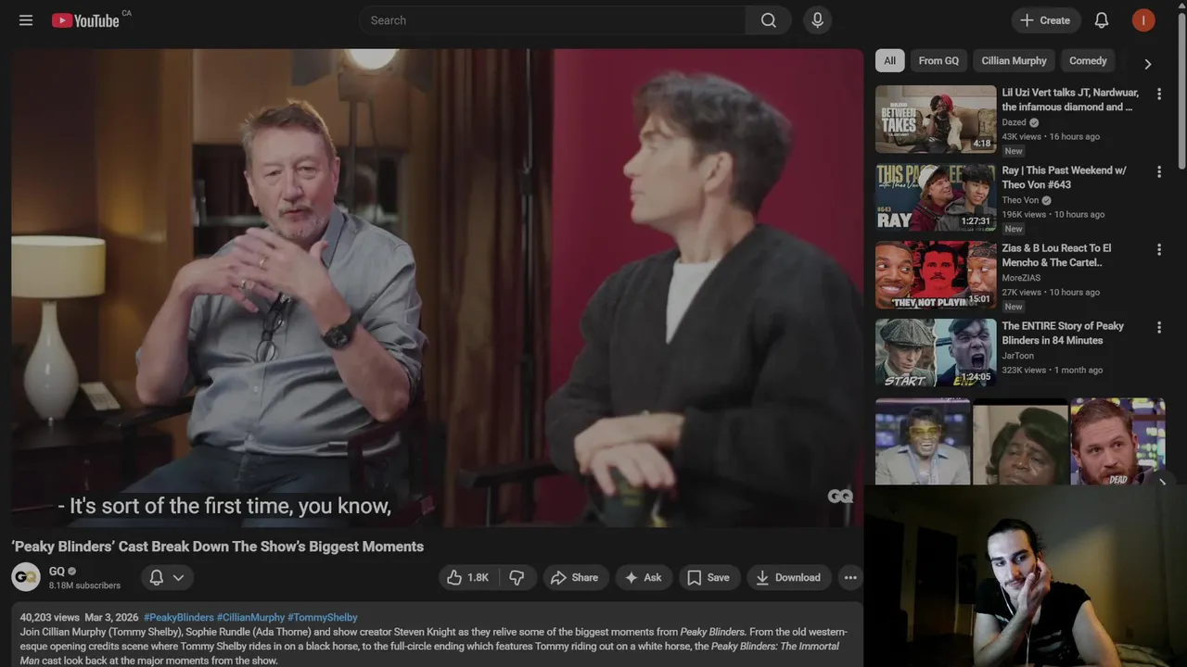Open title 'The ENTIRE Story of Peaky Blinders'

[x=1063, y=333]
